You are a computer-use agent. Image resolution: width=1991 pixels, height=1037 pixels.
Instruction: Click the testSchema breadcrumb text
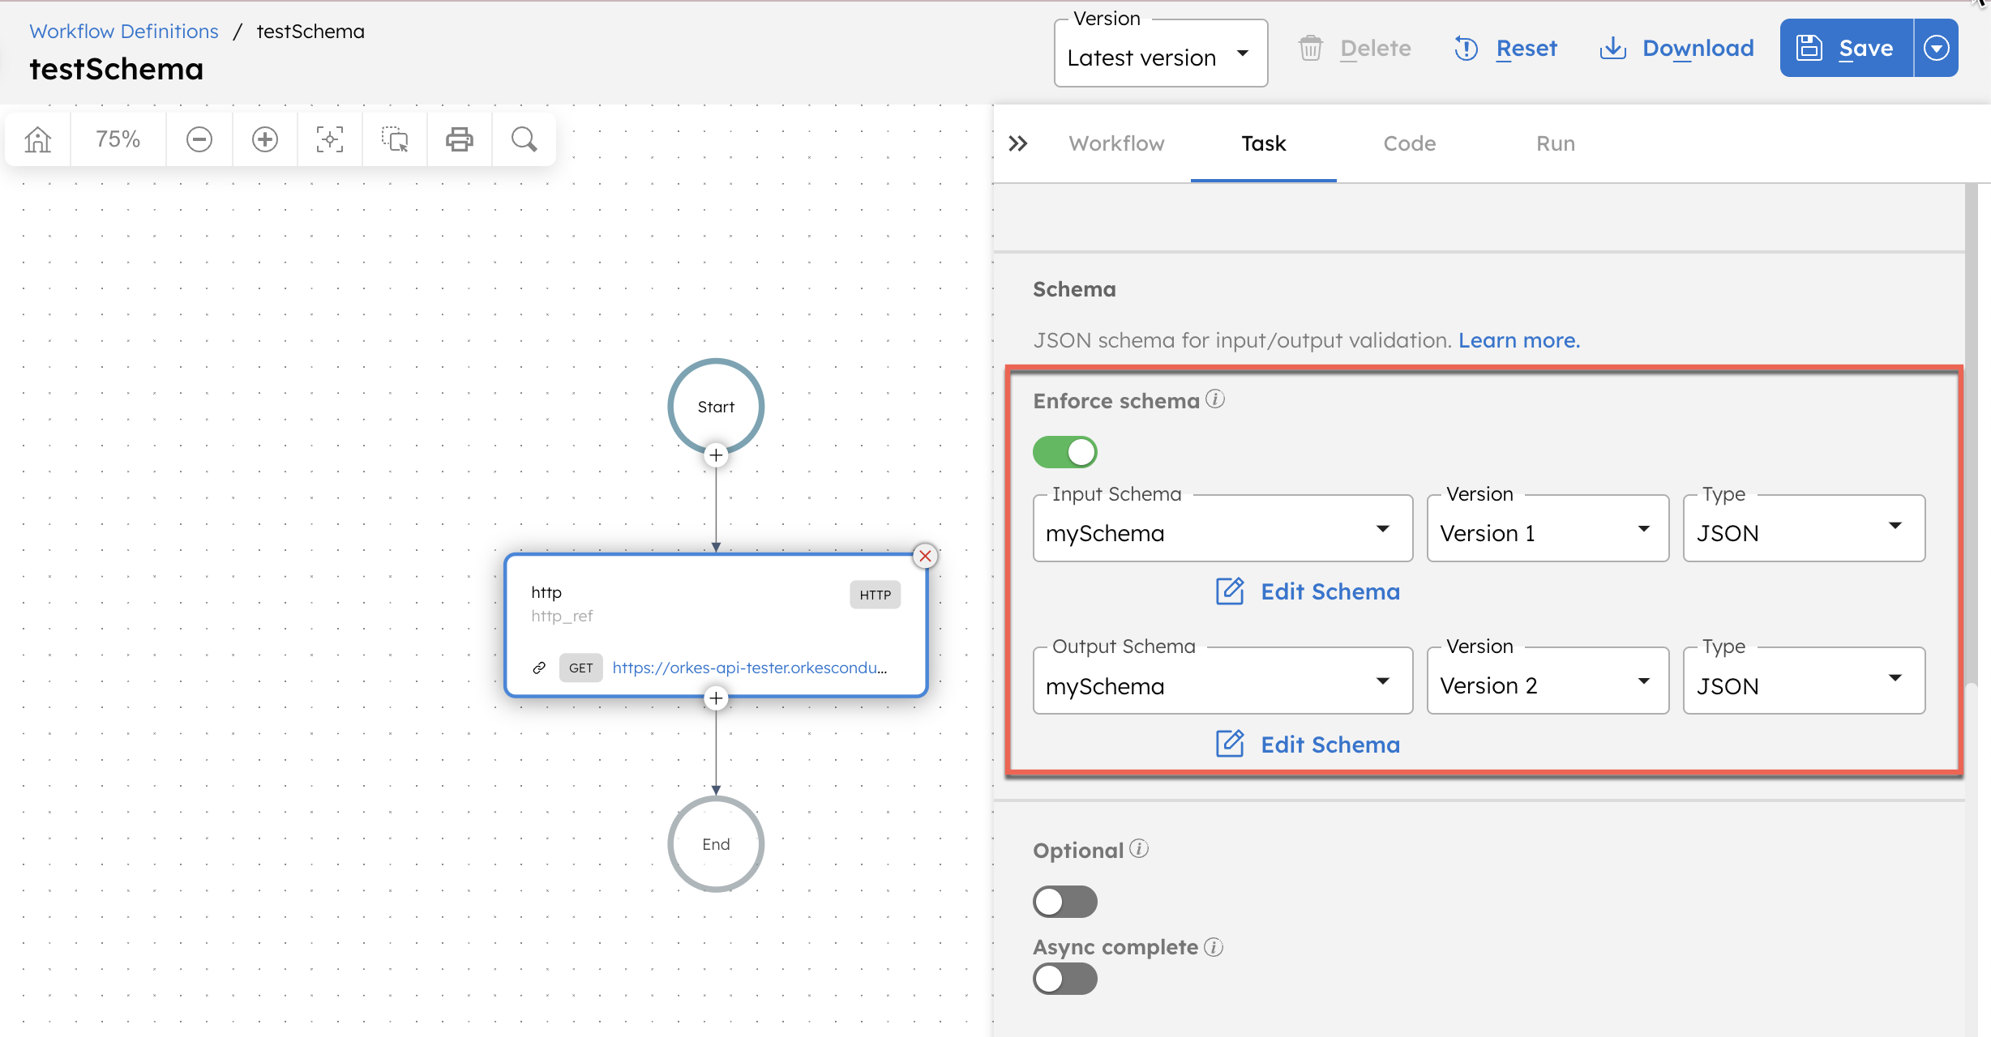(310, 31)
